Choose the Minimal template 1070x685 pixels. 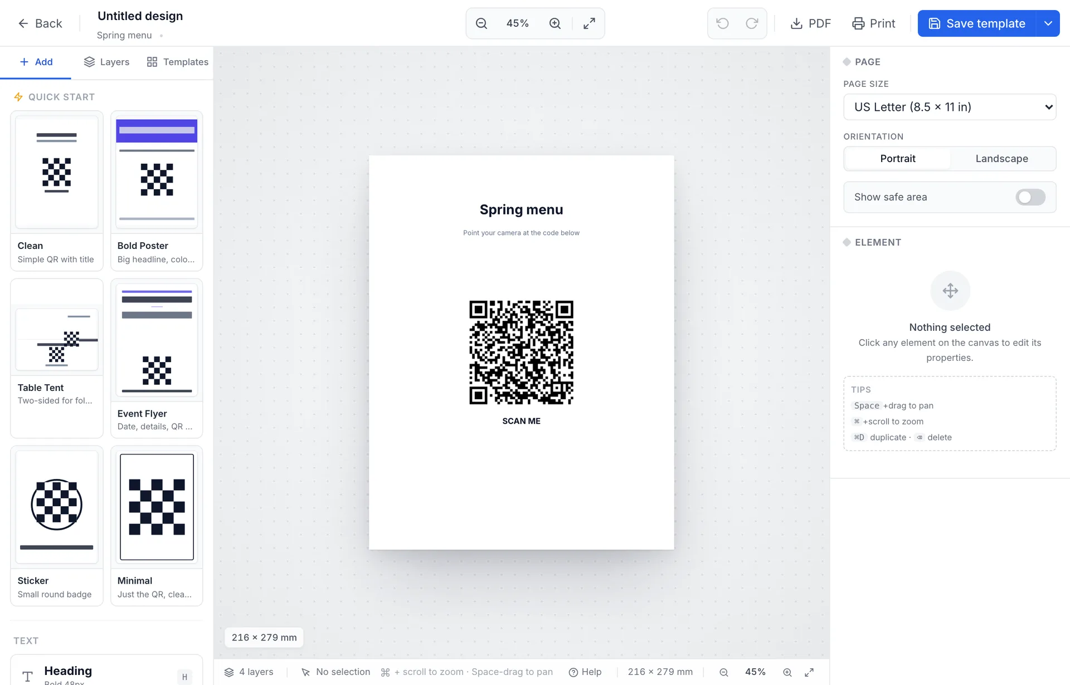click(x=157, y=526)
